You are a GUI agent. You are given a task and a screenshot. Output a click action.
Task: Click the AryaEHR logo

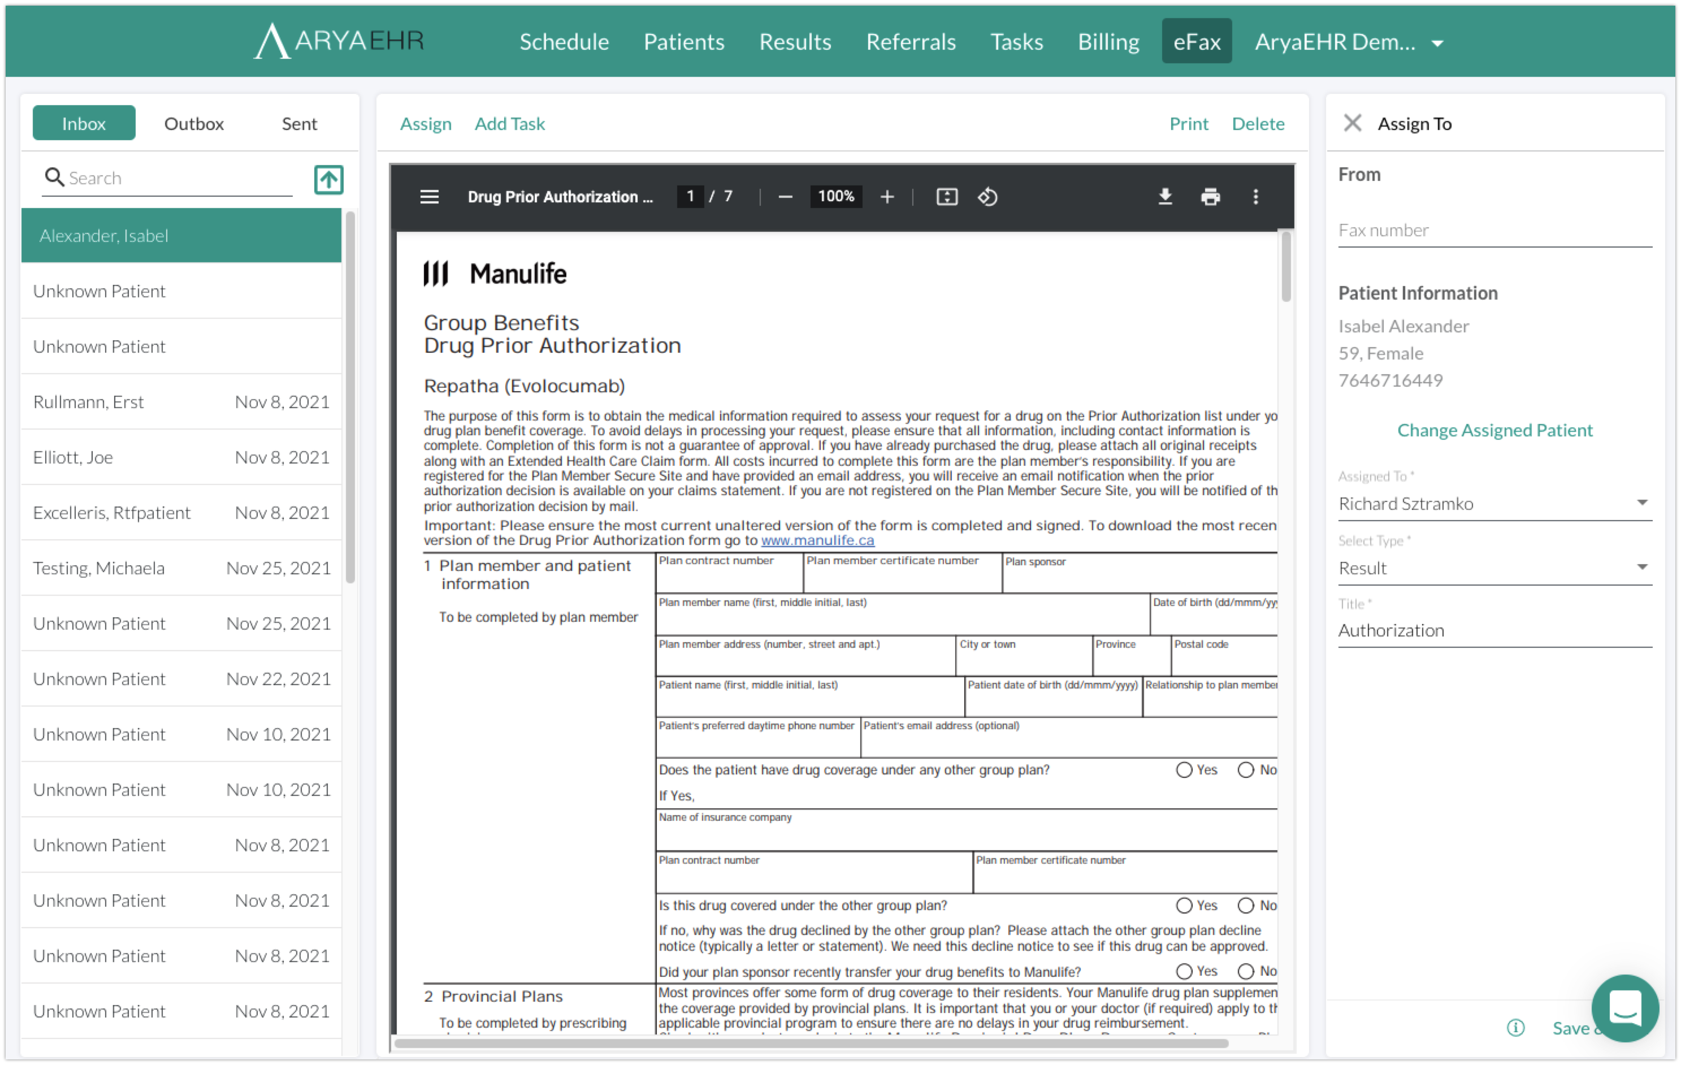339,41
